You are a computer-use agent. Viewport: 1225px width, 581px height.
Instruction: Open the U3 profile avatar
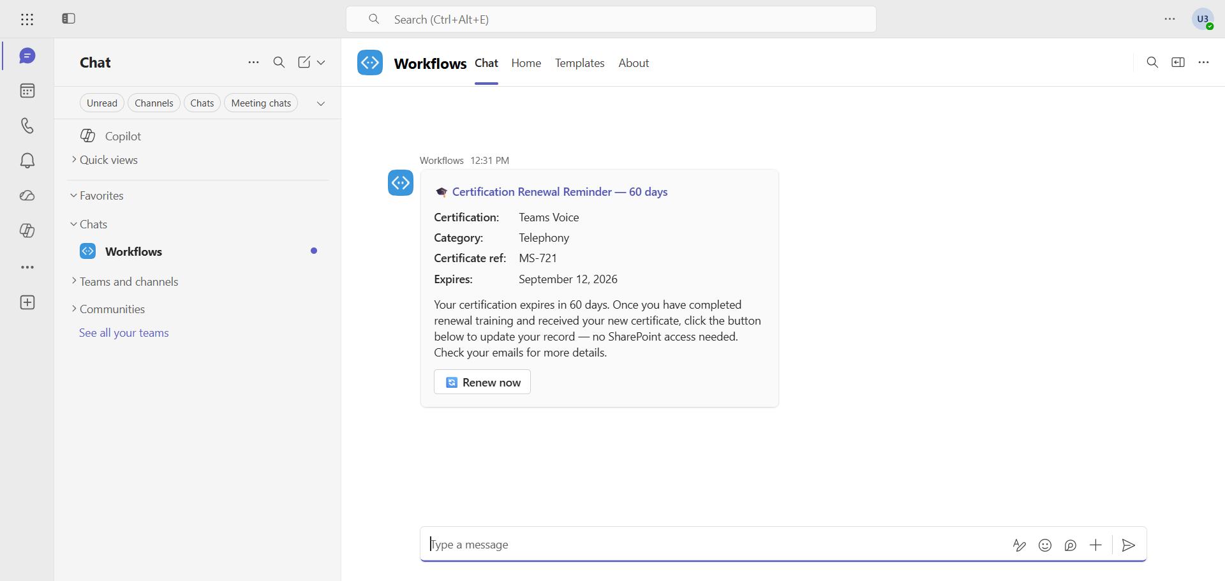point(1203,19)
